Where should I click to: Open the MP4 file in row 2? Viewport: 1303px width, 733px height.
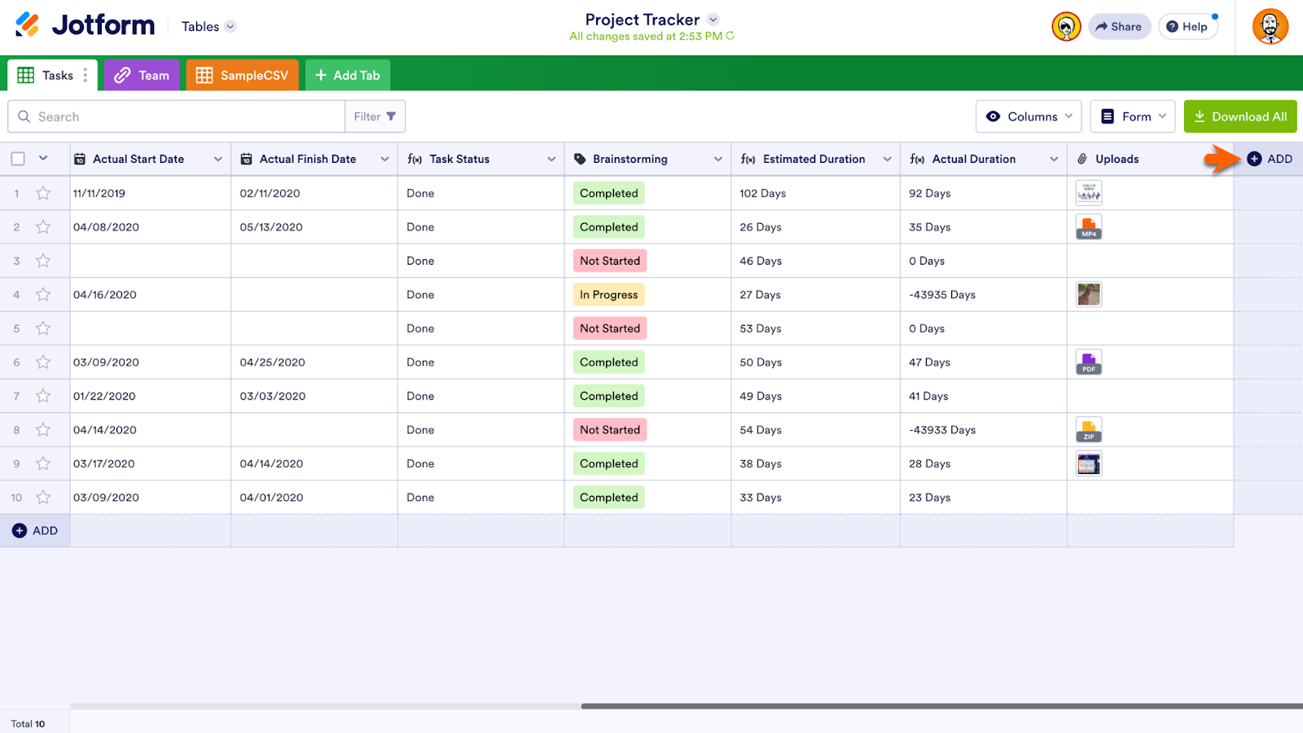pos(1088,227)
